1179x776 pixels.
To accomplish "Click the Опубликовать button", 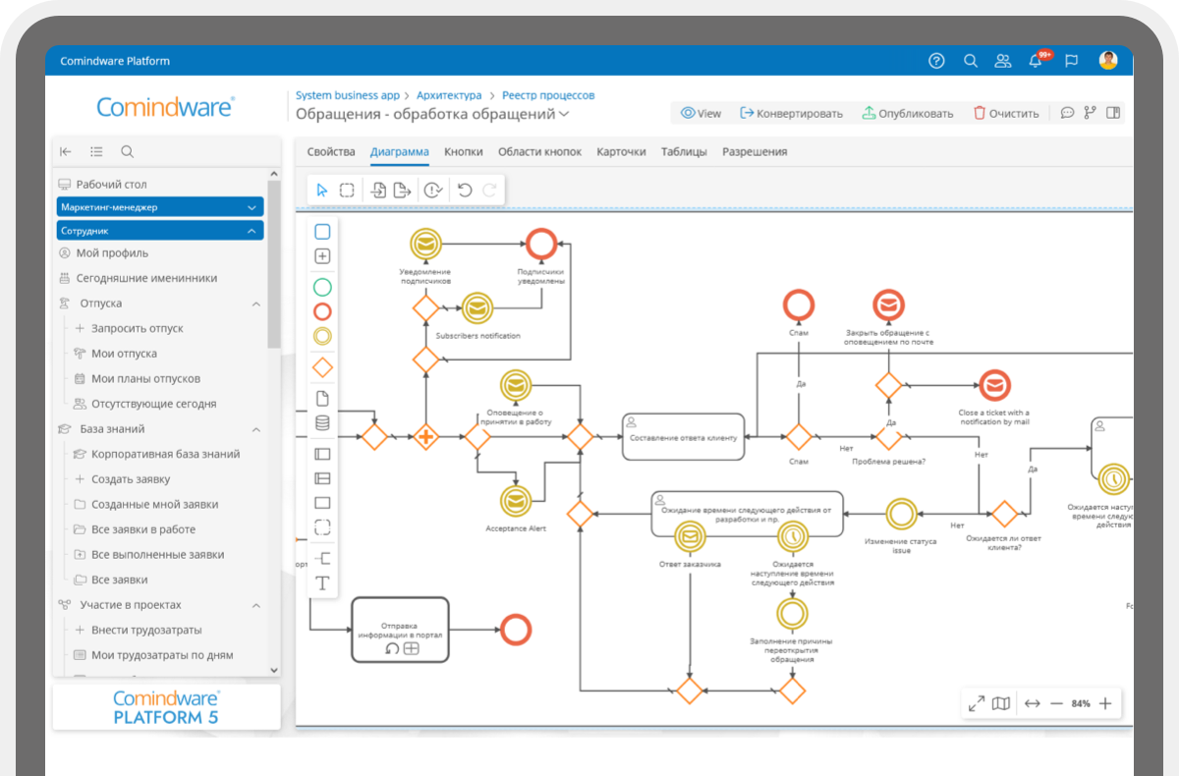I will click(908, 113).
